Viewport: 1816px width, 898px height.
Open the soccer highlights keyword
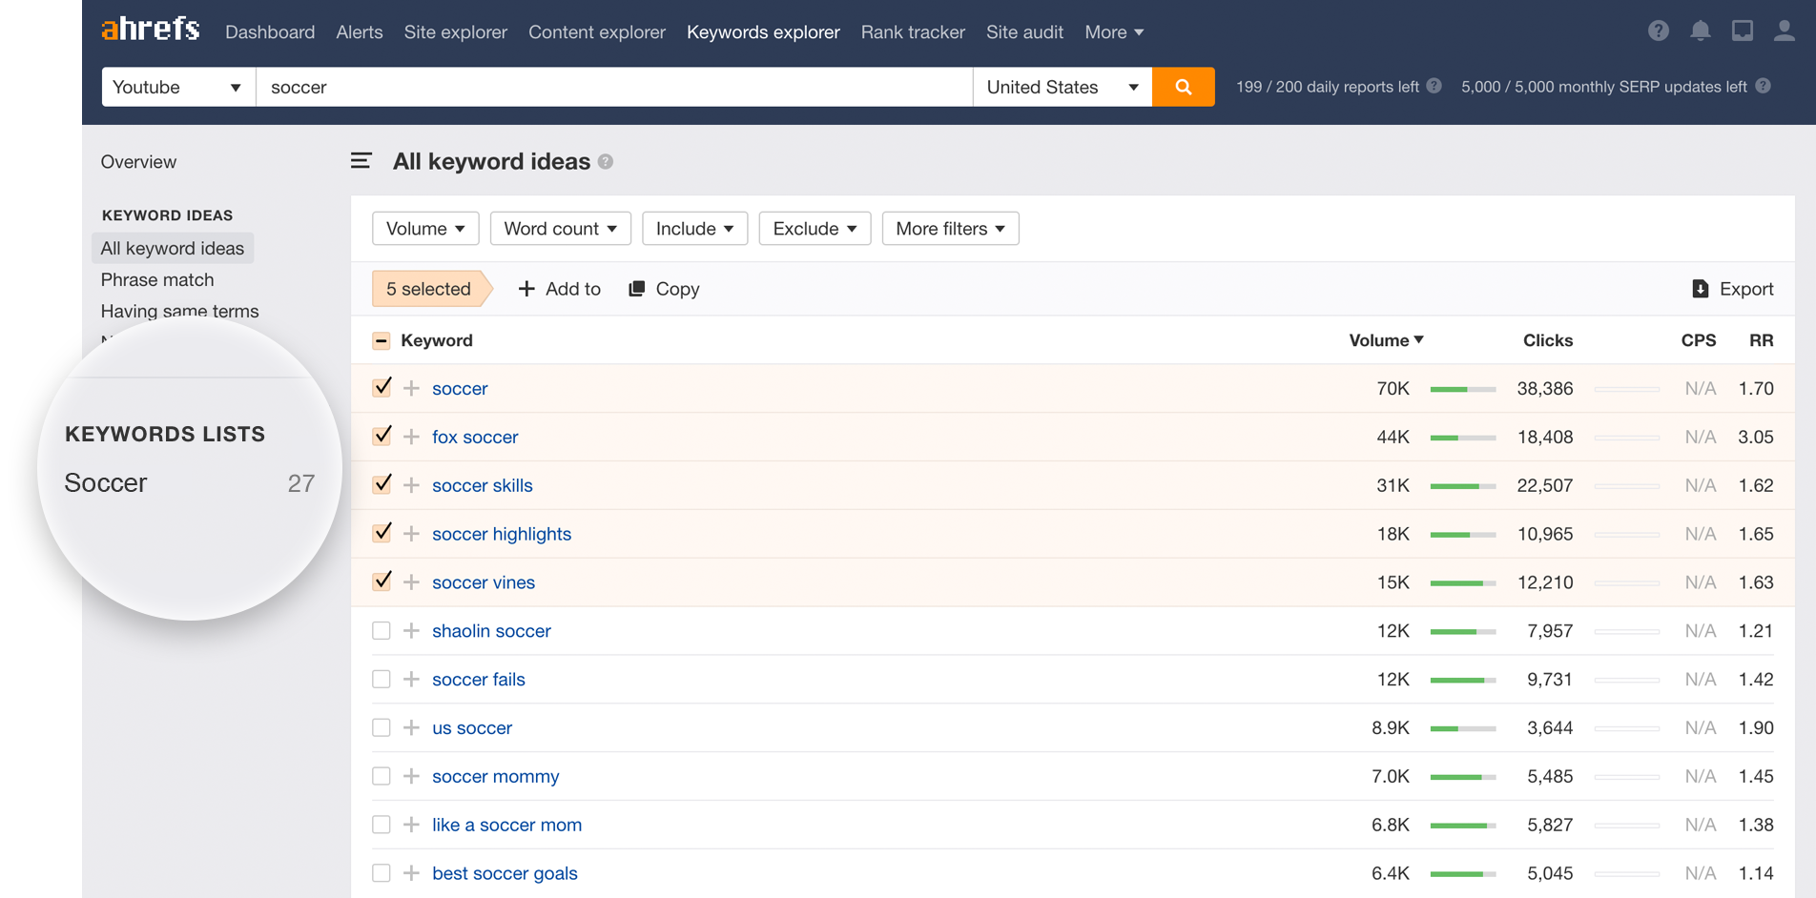(502, 534)
